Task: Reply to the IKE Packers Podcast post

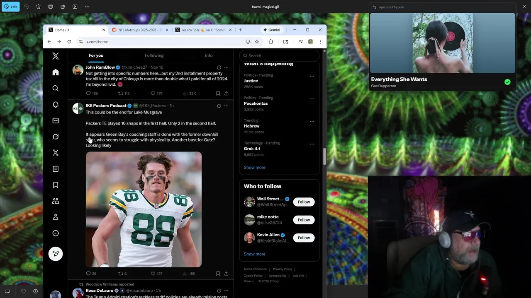Action: coord(88,274)
